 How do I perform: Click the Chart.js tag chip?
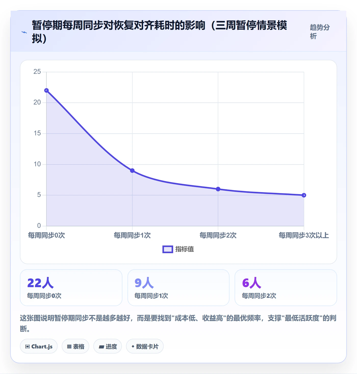pyautogui.click(x=39, y=346)
